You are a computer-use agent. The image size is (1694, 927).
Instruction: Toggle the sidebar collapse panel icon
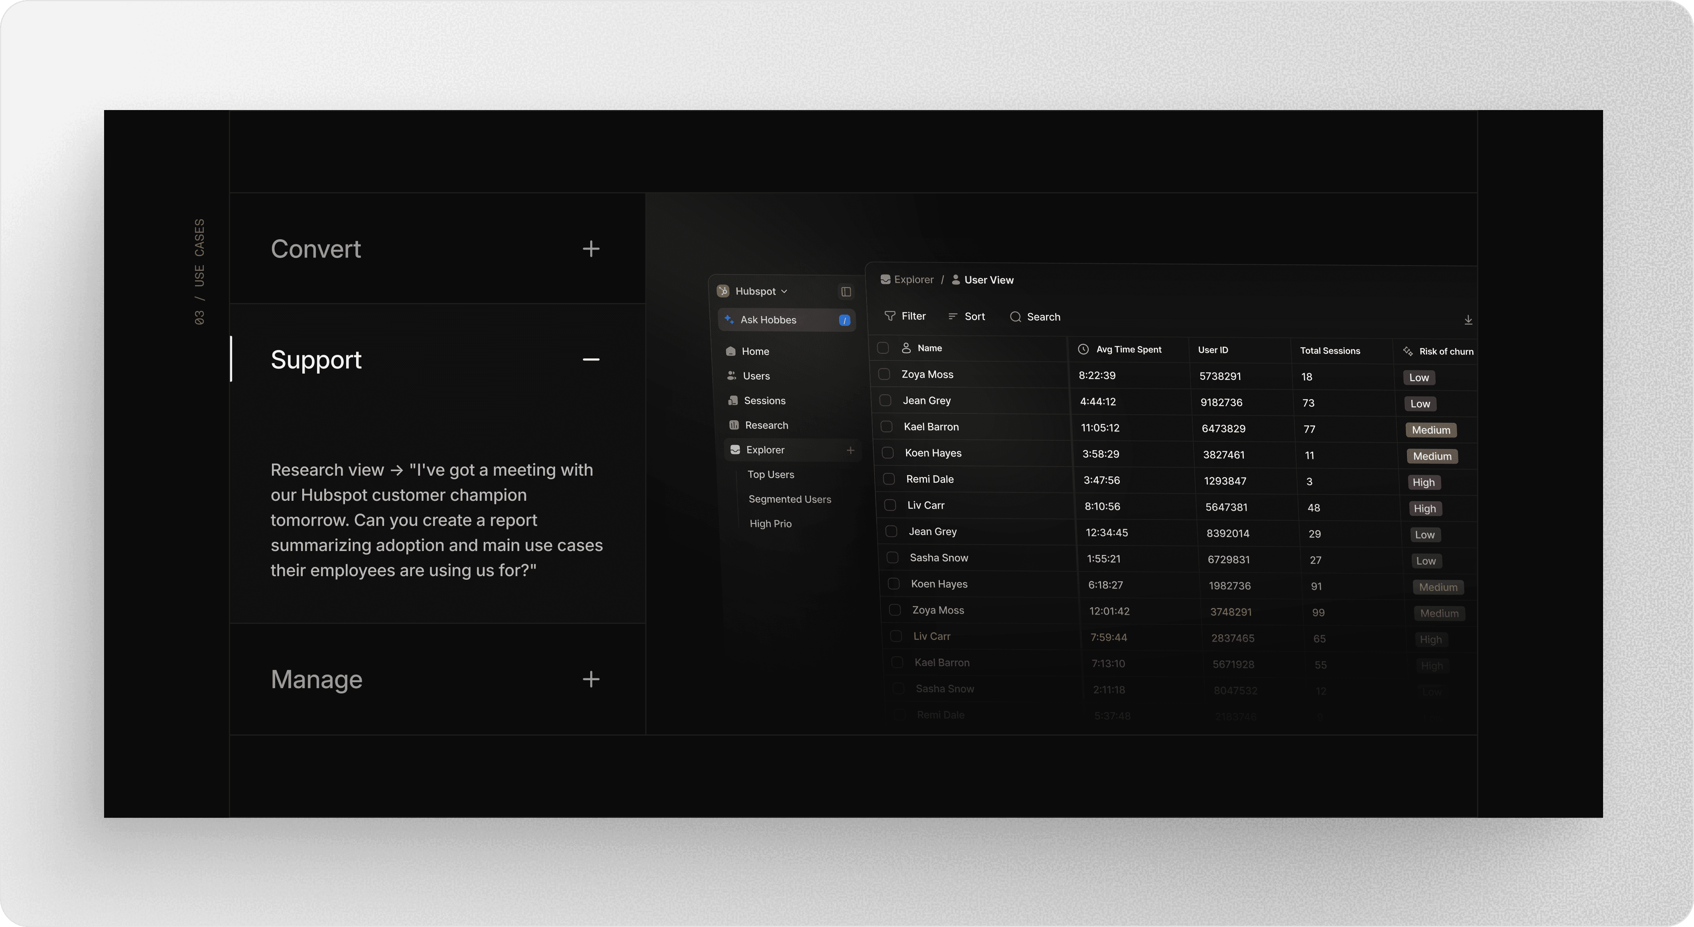846,291
